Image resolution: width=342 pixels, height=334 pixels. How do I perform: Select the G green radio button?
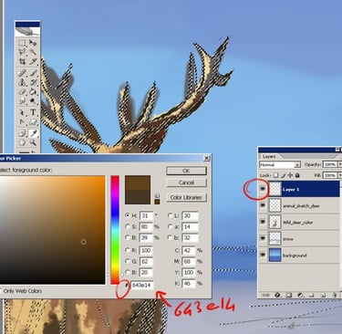tap(128, 261)
